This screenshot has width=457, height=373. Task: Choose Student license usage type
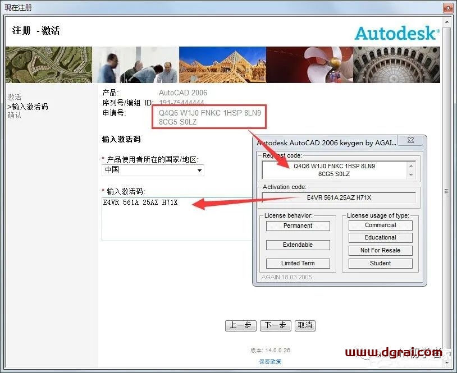[x=380, y=263]
